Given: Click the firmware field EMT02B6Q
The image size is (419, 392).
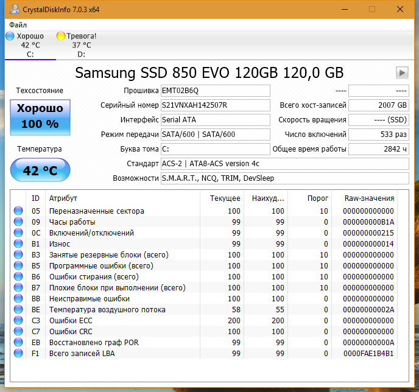Looking at the screenshot, I should pos(215,91).
